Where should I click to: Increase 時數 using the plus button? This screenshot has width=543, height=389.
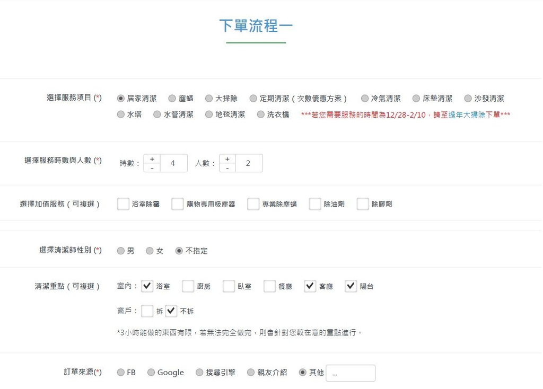(x=152, y=158)
